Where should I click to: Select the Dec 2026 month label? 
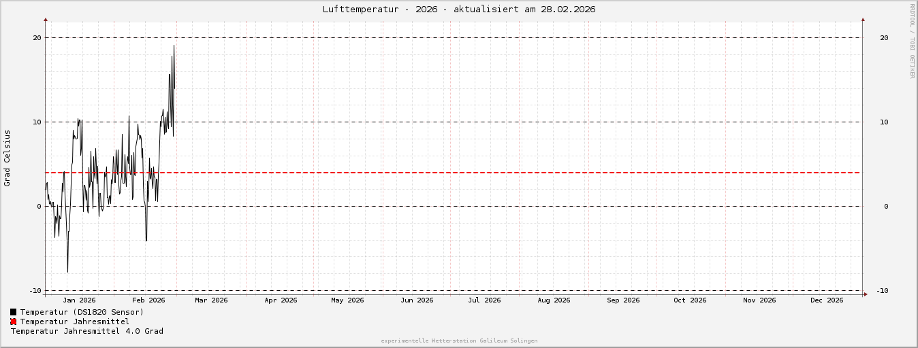click(827, 300)
